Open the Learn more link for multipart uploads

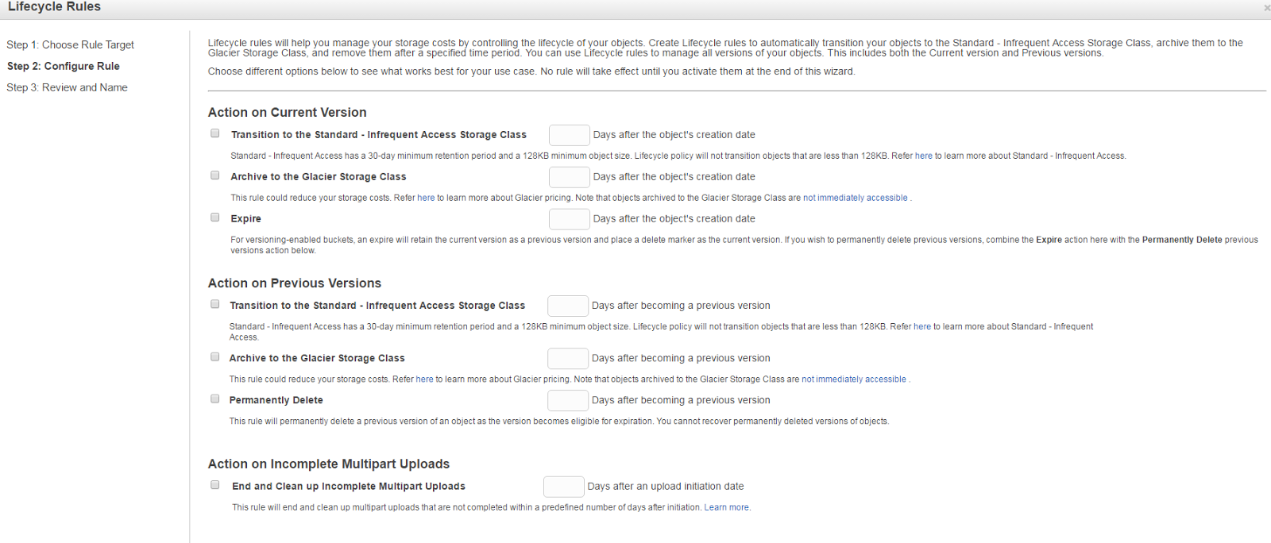[x=726, y=508]
